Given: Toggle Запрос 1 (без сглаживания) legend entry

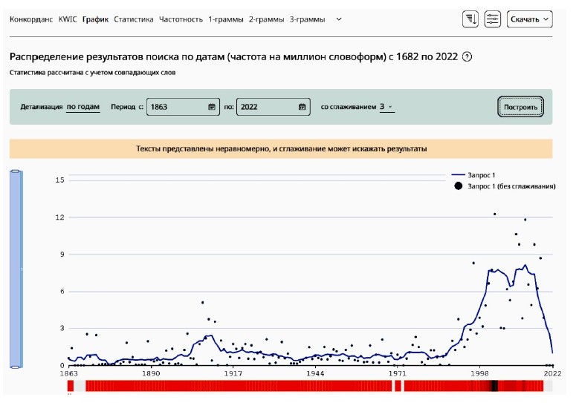Looking at the screenshot, I should tap(505, 186).
